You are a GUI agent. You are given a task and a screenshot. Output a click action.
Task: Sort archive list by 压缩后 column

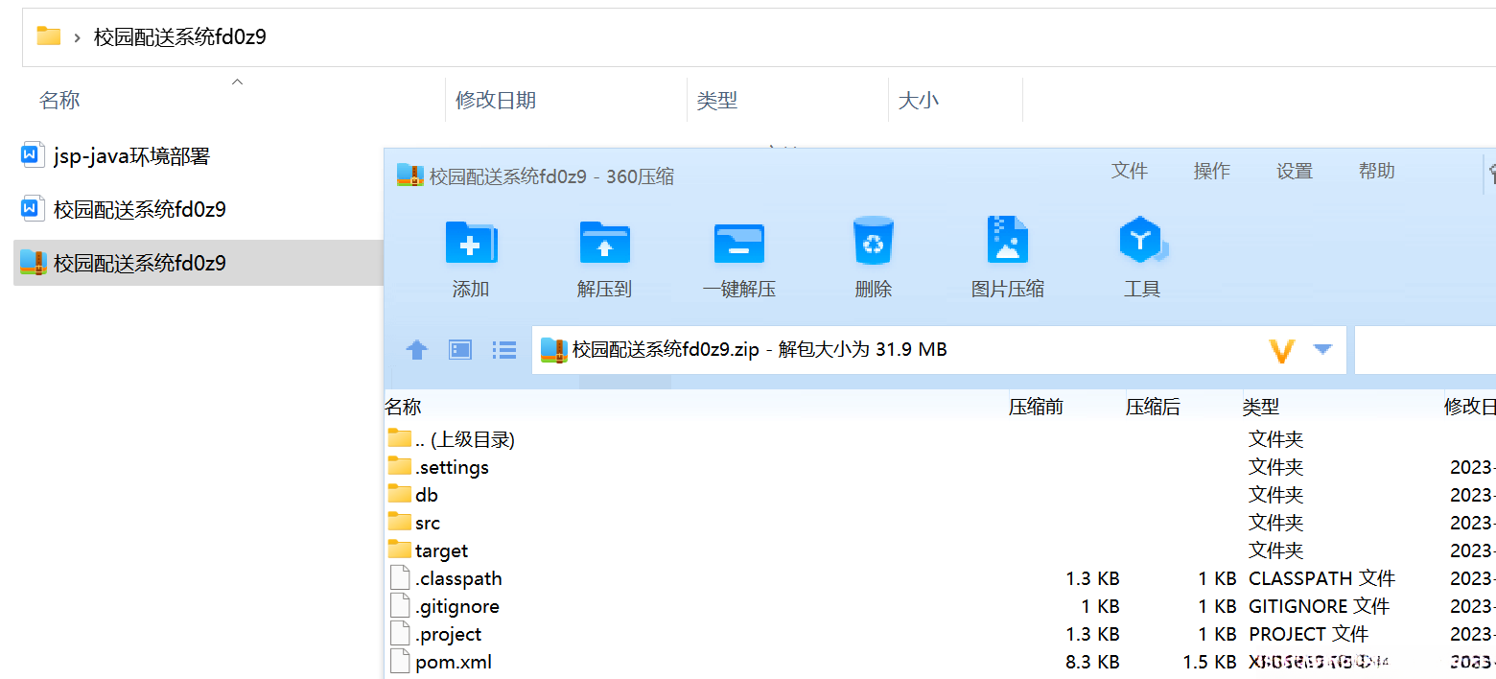pos(1153,407)
